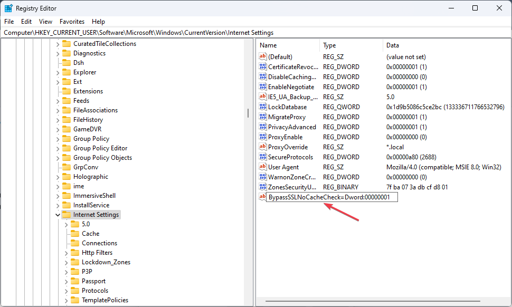Image resolution: width=512 pixels, height=307 pixels.
Task: Click the CertificateRevoc... DWORD value icon
Action: 262,66
